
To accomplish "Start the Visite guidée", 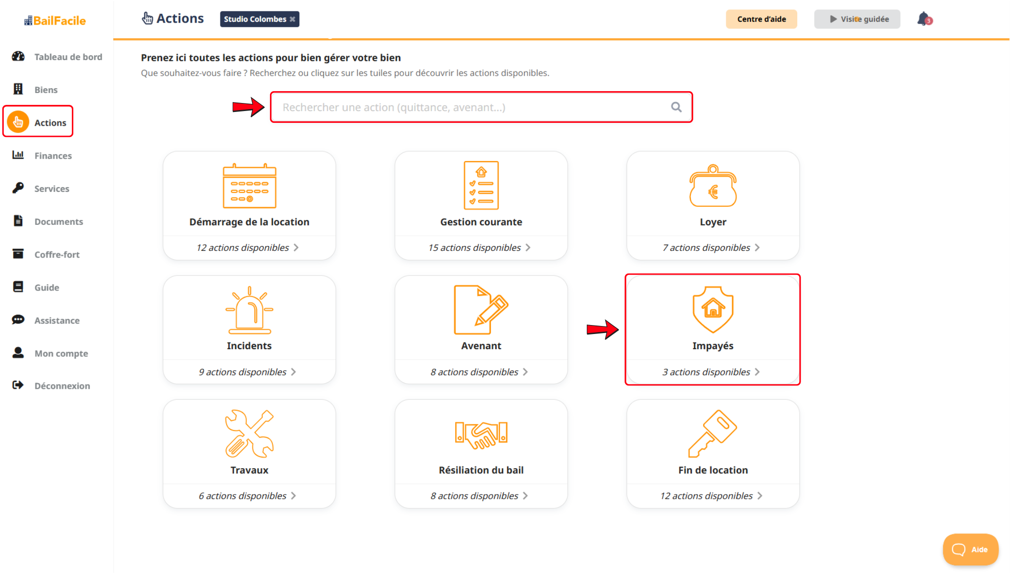I will coord(857,19).
